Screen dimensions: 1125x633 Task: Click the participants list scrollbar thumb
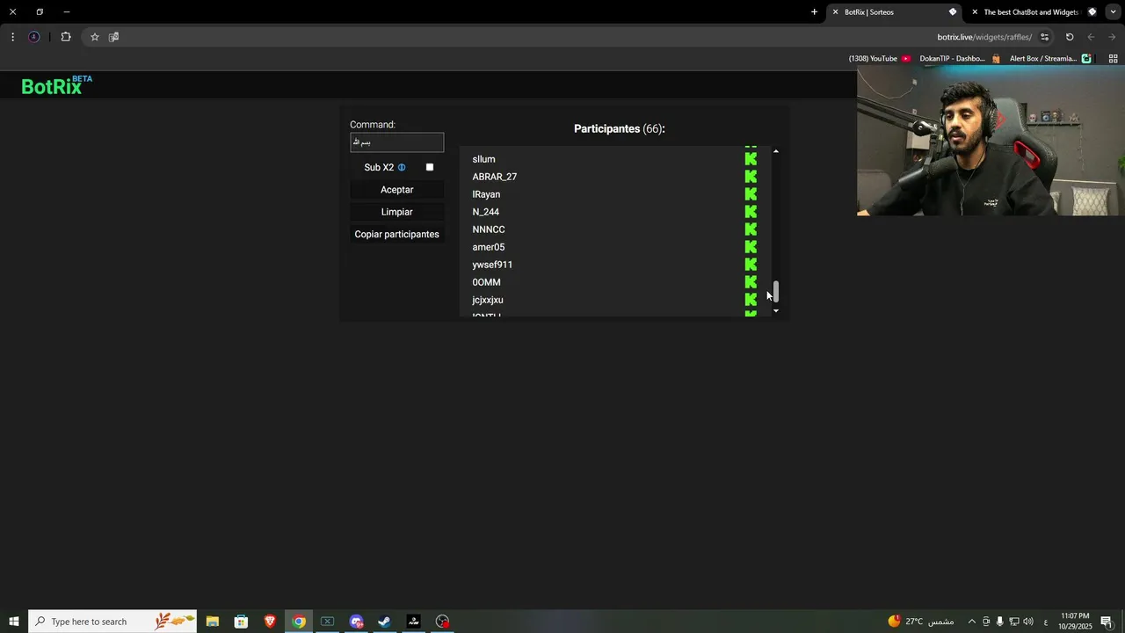(776, 292)
